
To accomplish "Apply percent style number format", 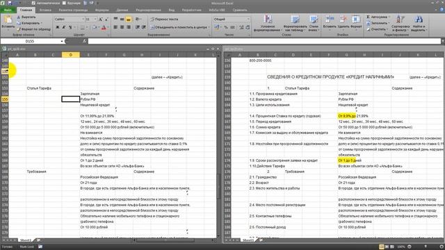I will click(226, 27).
